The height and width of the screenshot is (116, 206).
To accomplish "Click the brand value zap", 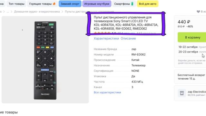I will pyautogui.click(x=134, y=49).
